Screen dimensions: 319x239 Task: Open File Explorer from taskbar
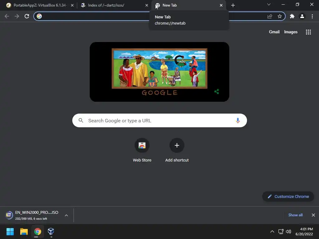point(24,232)
